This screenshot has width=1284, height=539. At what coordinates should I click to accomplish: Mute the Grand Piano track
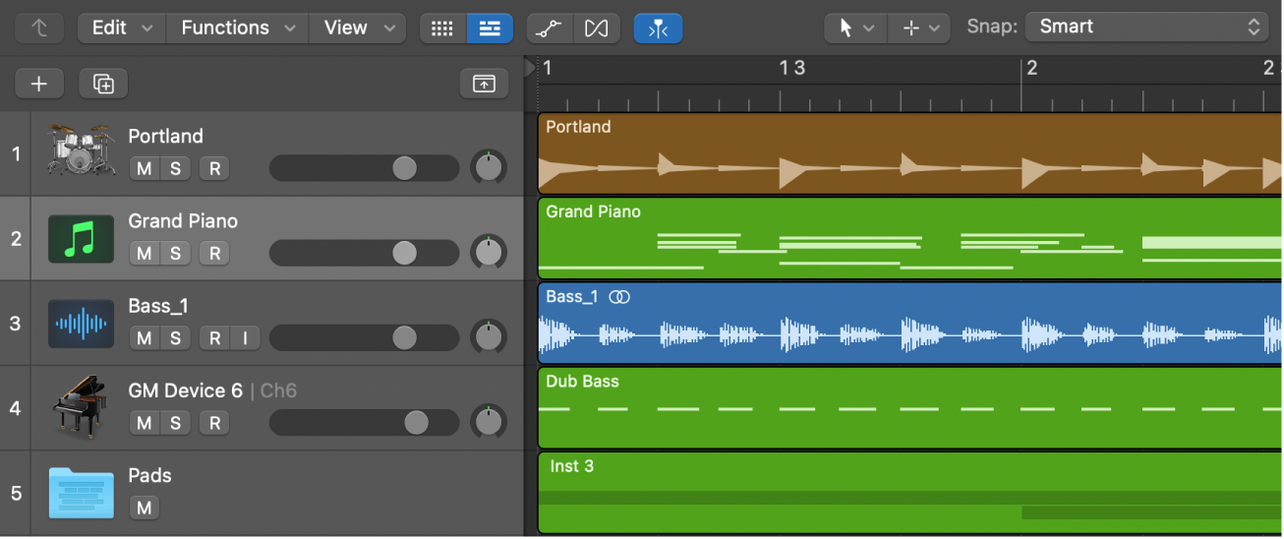(x=145, y=254)
